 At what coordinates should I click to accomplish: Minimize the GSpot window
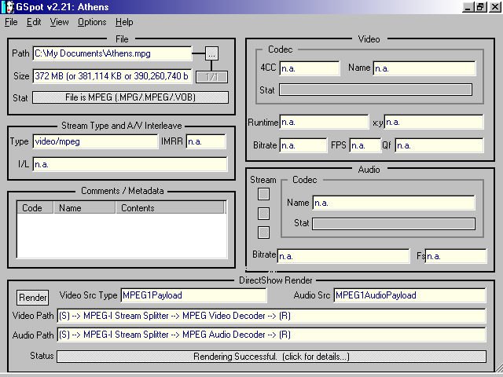(x=468, y=7)
